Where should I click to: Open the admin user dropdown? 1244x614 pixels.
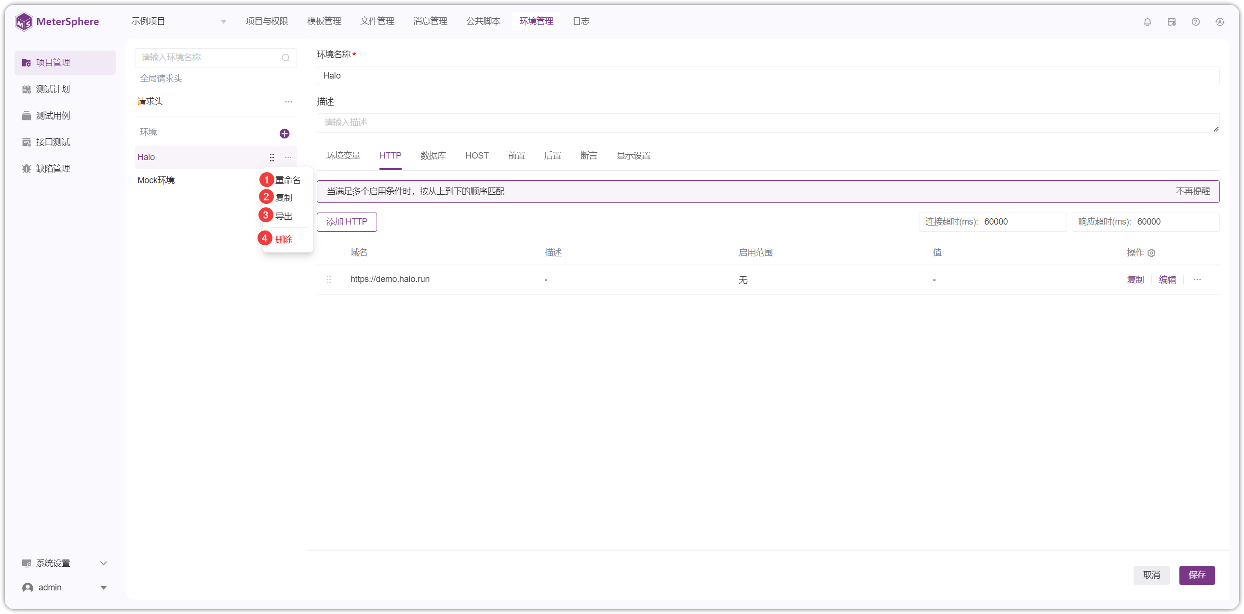coord(65,588)
